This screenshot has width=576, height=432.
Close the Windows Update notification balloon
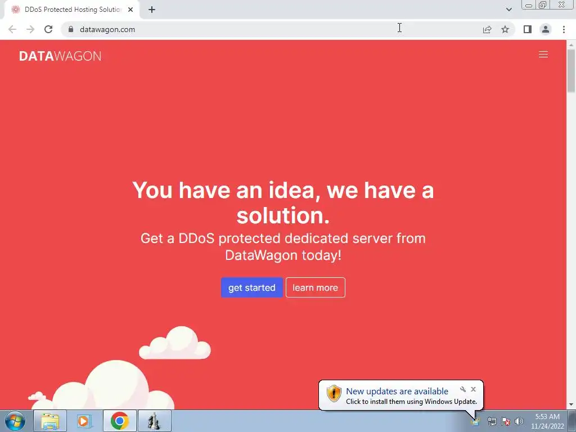coord(473,389)
